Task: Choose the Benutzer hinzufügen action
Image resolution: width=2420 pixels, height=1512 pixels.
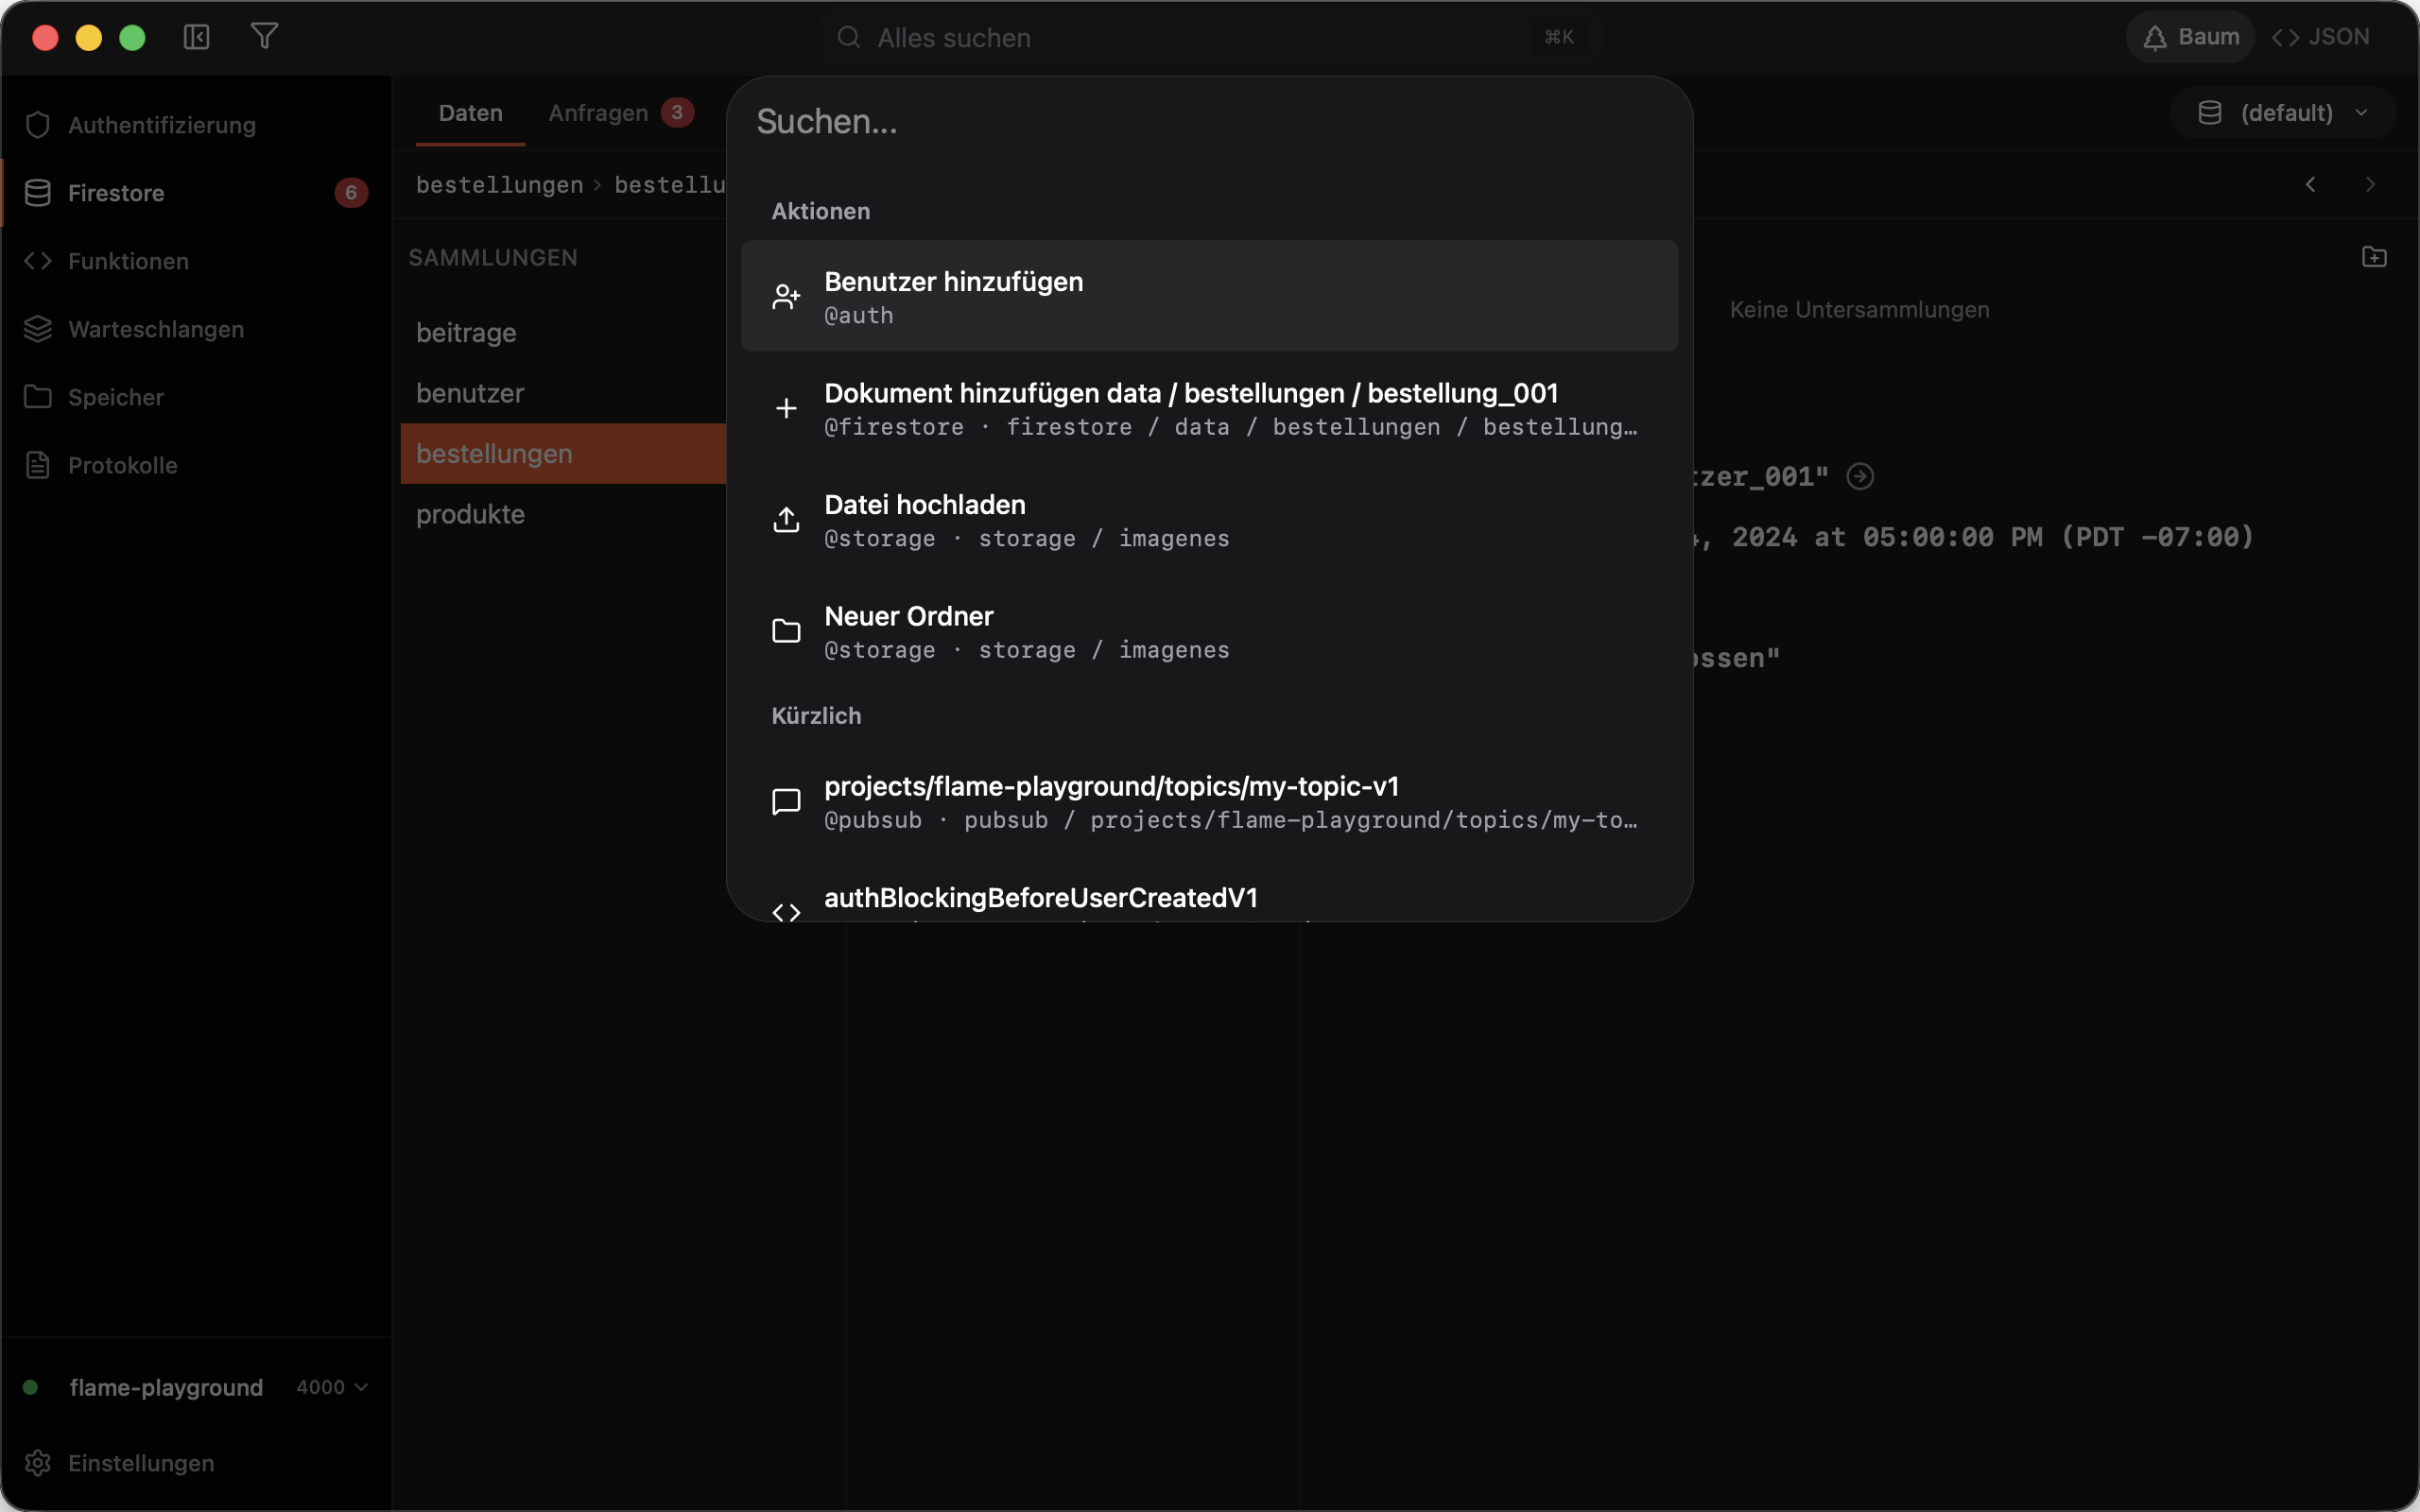Action: tap(1209, 296)
